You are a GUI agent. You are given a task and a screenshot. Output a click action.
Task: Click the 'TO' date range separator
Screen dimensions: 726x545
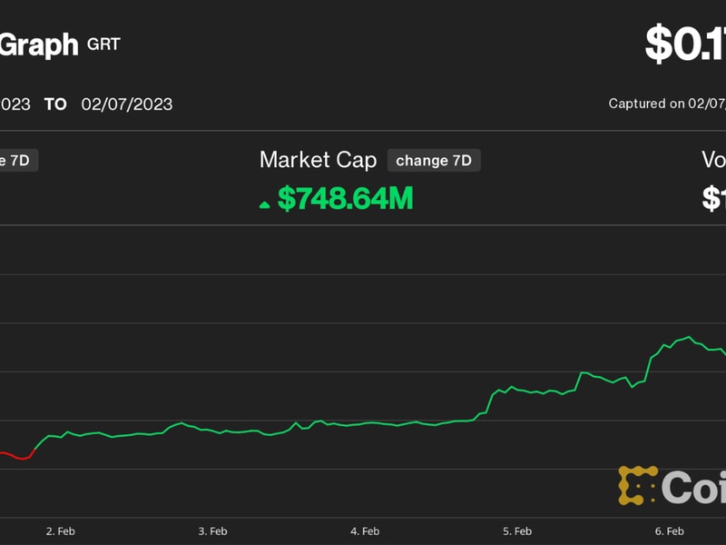tap(55, 104)
